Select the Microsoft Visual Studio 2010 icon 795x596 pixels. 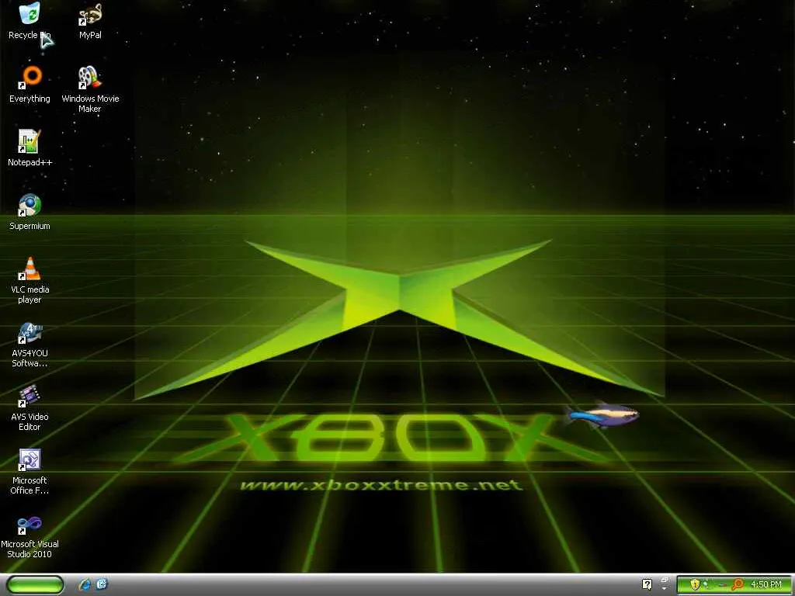30,535
